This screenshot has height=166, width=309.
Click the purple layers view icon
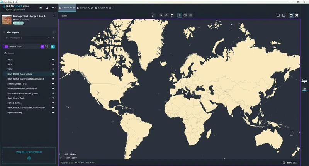42,47
